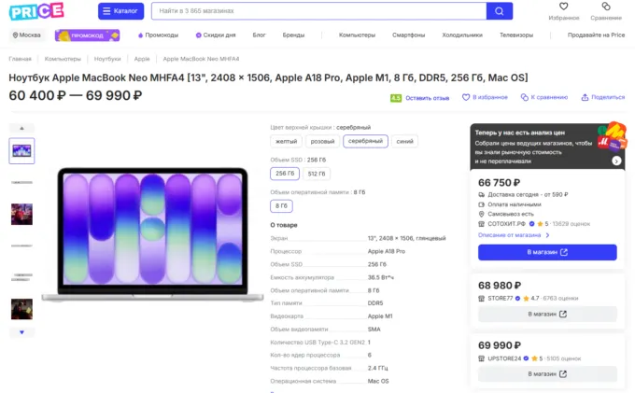Image resolution: width=635 pixels, height=393 pixels.
Task: Choose розовый color option
Action: (x=322, y=141)
